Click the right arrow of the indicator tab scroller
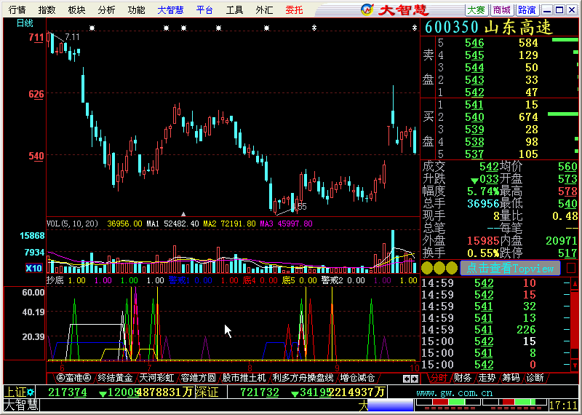This screenshot has height=415, width=582. 415,379
